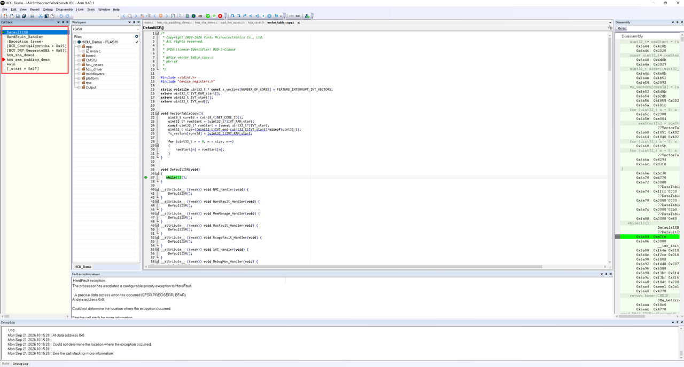
Task: Open the J-Link menu
Action: coord(80,9)
